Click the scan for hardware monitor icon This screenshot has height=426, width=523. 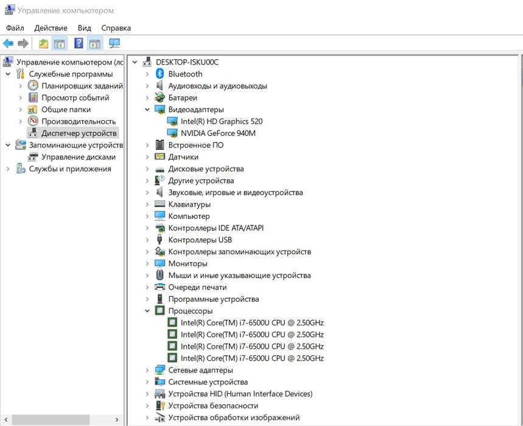point(114,43)
